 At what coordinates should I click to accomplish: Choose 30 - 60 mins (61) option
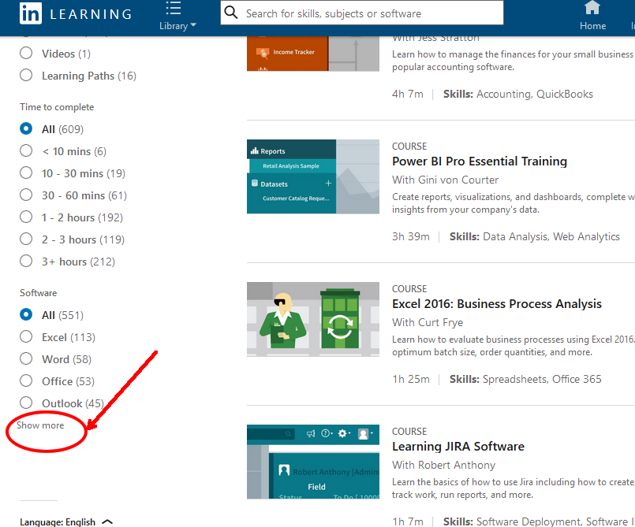[26, 195]
